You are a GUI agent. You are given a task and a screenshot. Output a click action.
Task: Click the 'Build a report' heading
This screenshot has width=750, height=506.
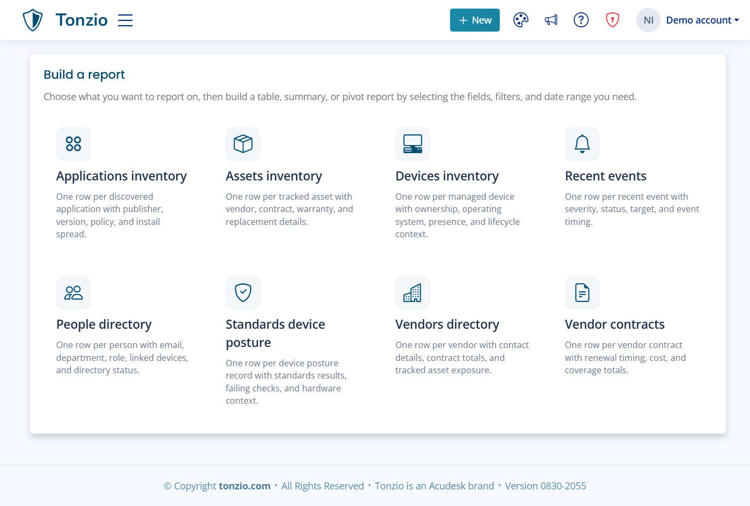(x=84, y=74)
